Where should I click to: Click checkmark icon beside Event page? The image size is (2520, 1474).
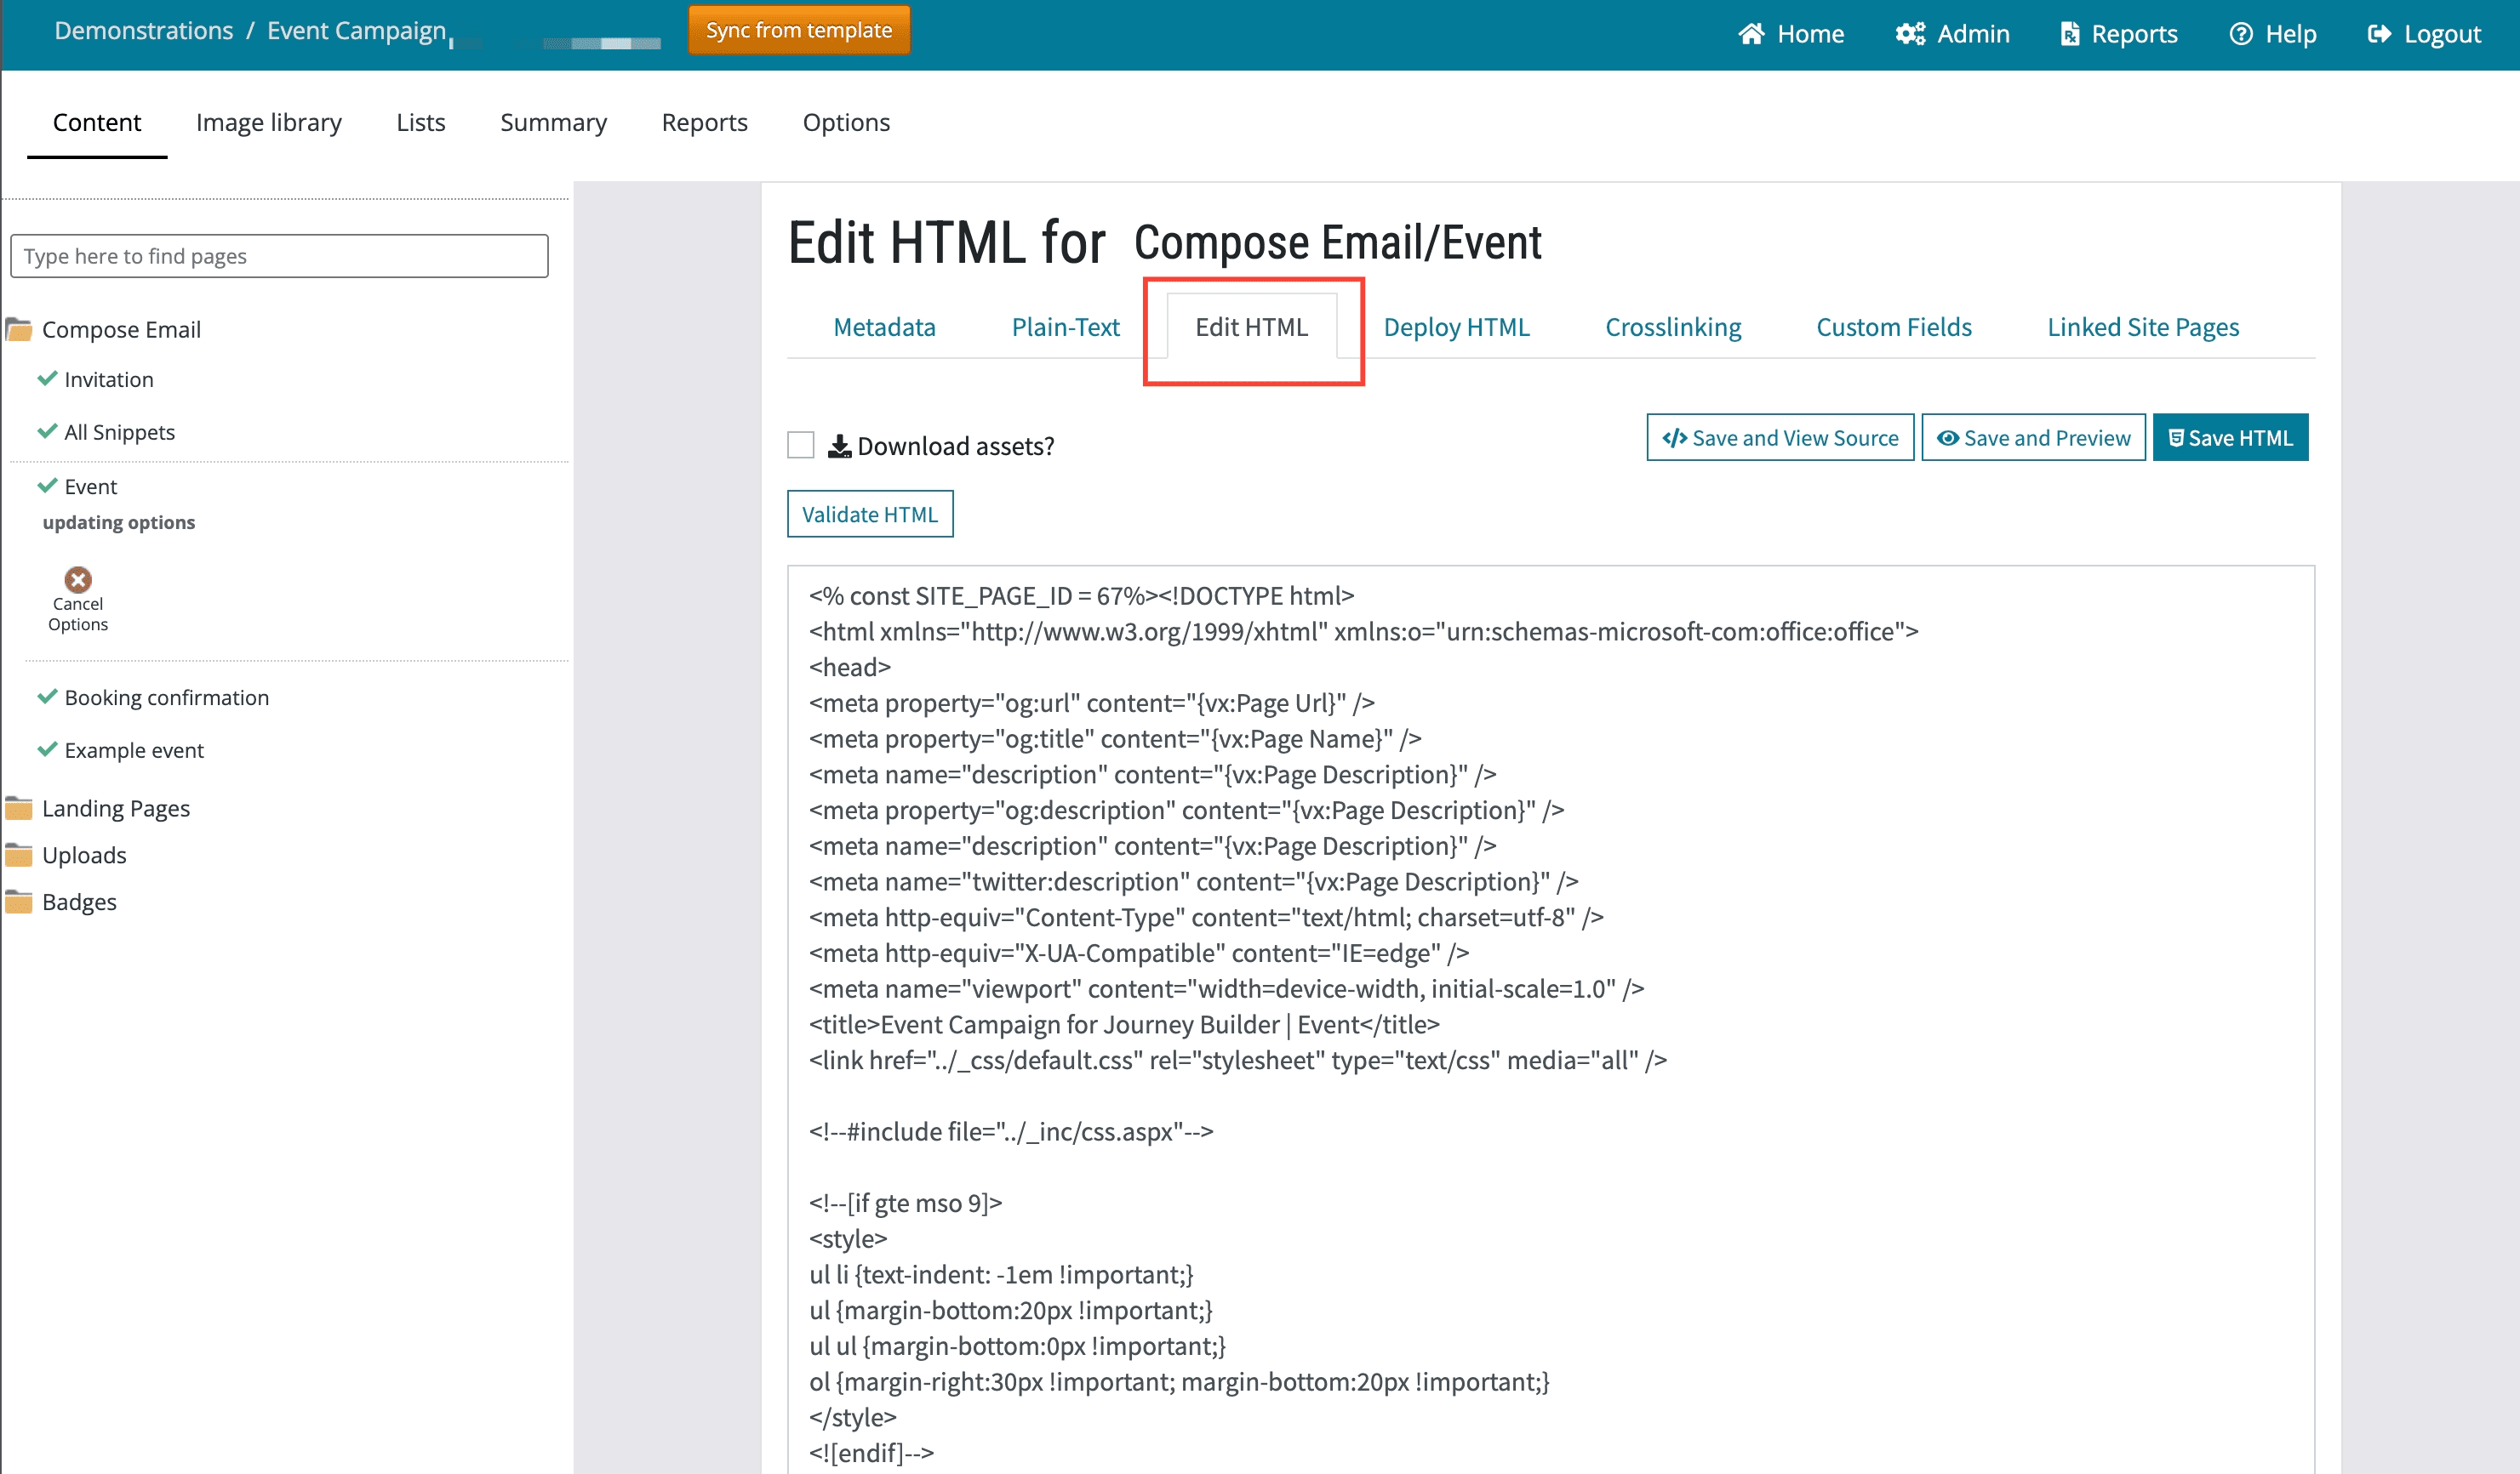(47, 486)
